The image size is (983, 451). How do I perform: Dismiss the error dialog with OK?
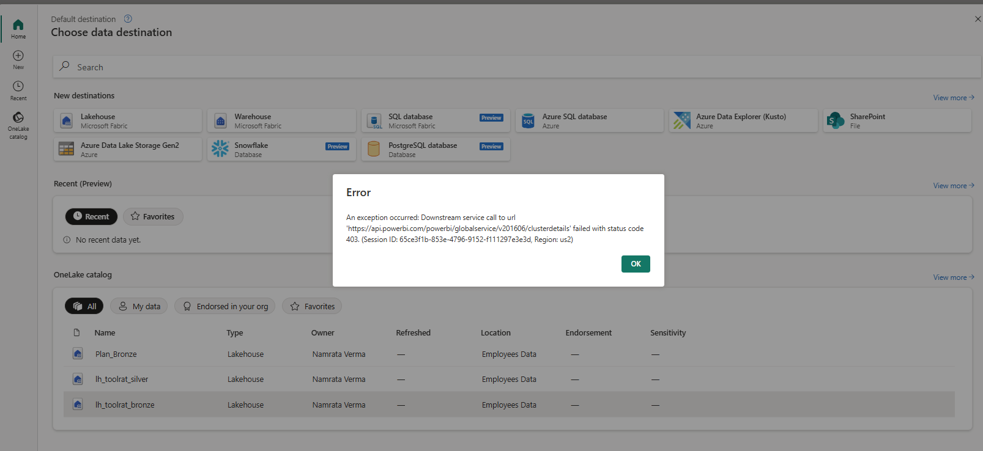click(x=636, y=264)
